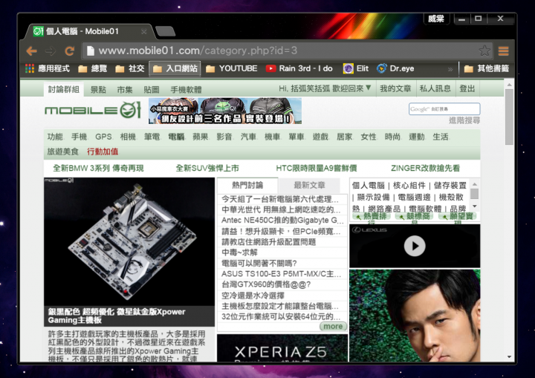Select the 景點 tab

click(98, 90)
